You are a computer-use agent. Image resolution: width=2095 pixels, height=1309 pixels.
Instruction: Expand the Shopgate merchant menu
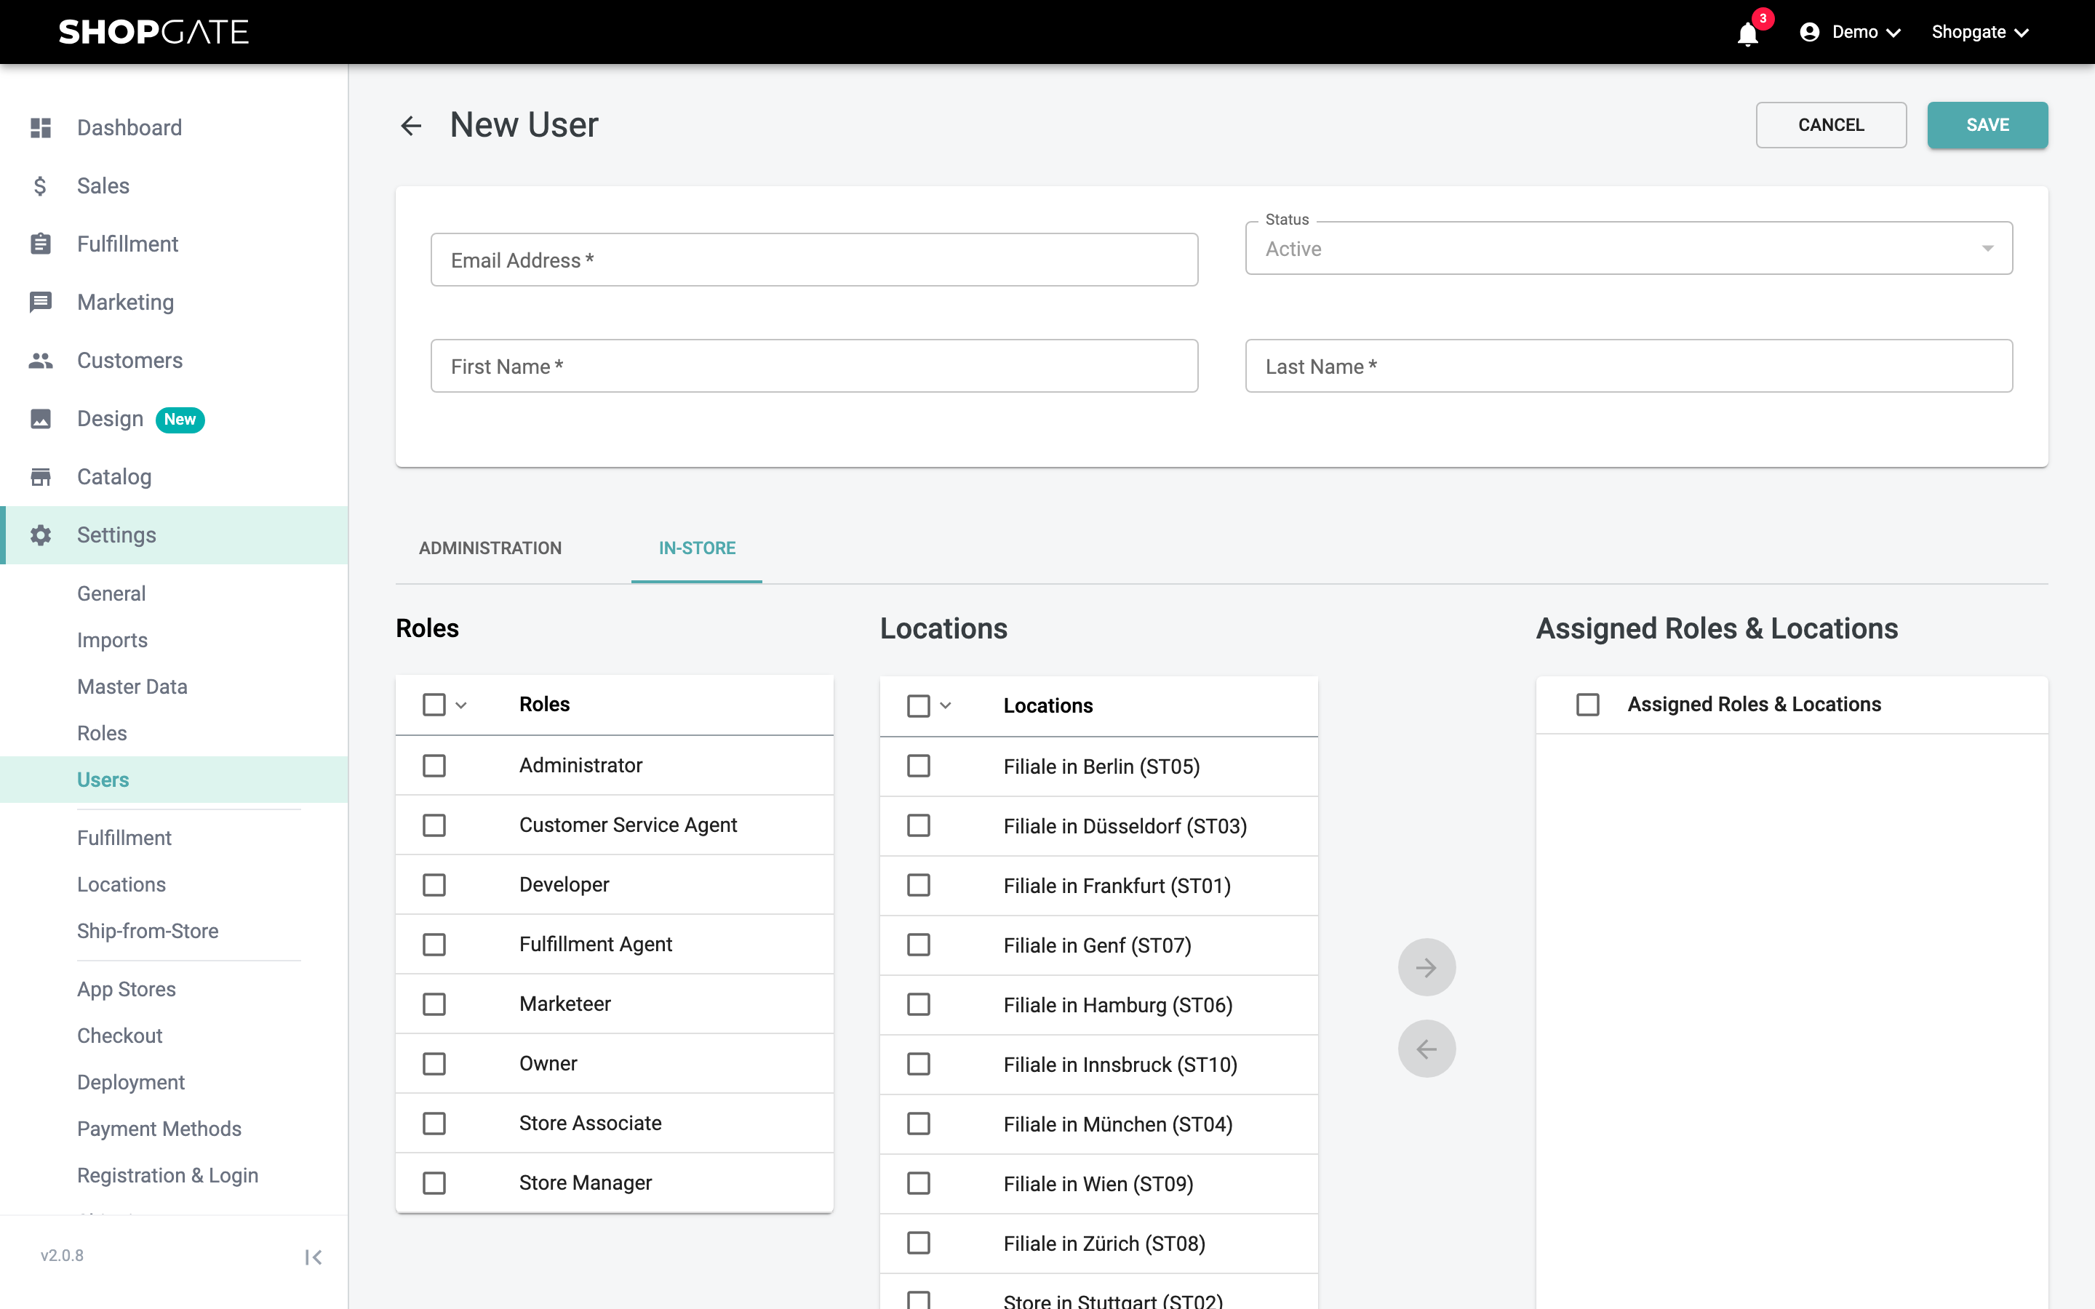(x=1980, y=32)
